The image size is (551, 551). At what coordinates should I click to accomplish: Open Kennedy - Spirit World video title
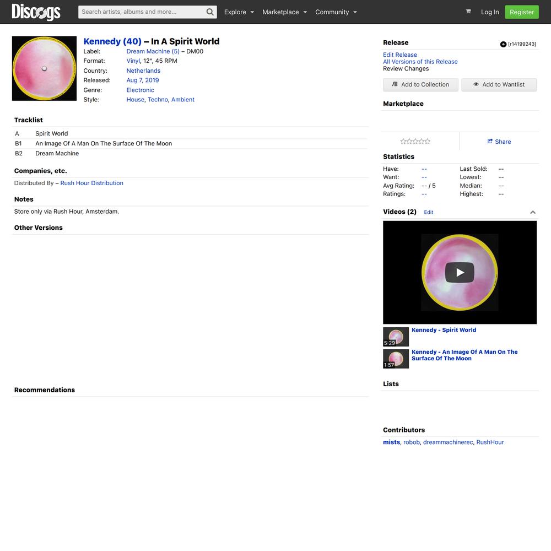pyautogui.click(x=444, y=330)
